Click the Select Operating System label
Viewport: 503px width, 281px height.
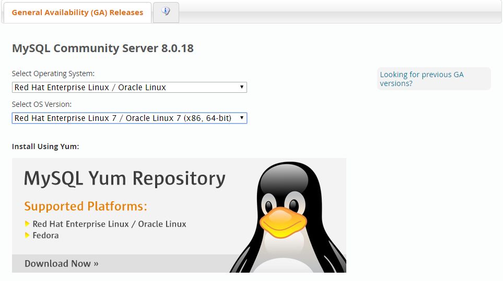coord(53,74)
